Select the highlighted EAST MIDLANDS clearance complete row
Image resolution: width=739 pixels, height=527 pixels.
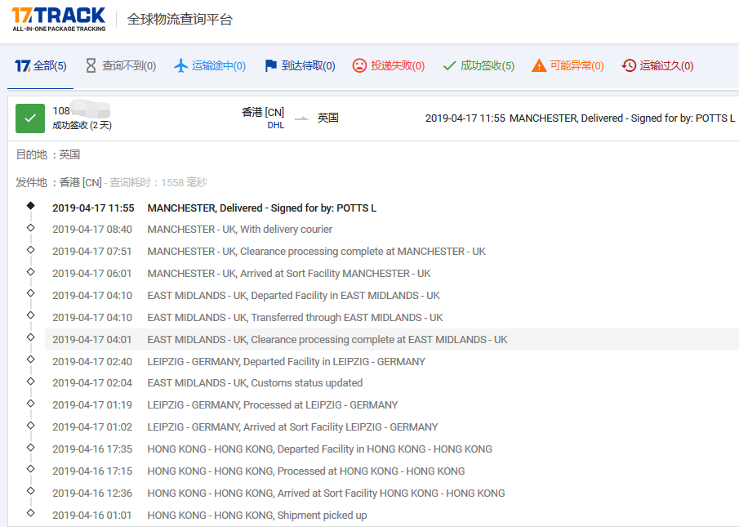point(327,340)
